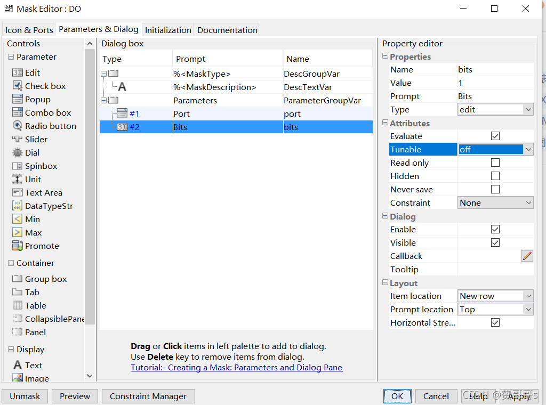Collapse the DescGroupVar tree row
Screen dimensions: 546x405
click(x=103, y=74)
